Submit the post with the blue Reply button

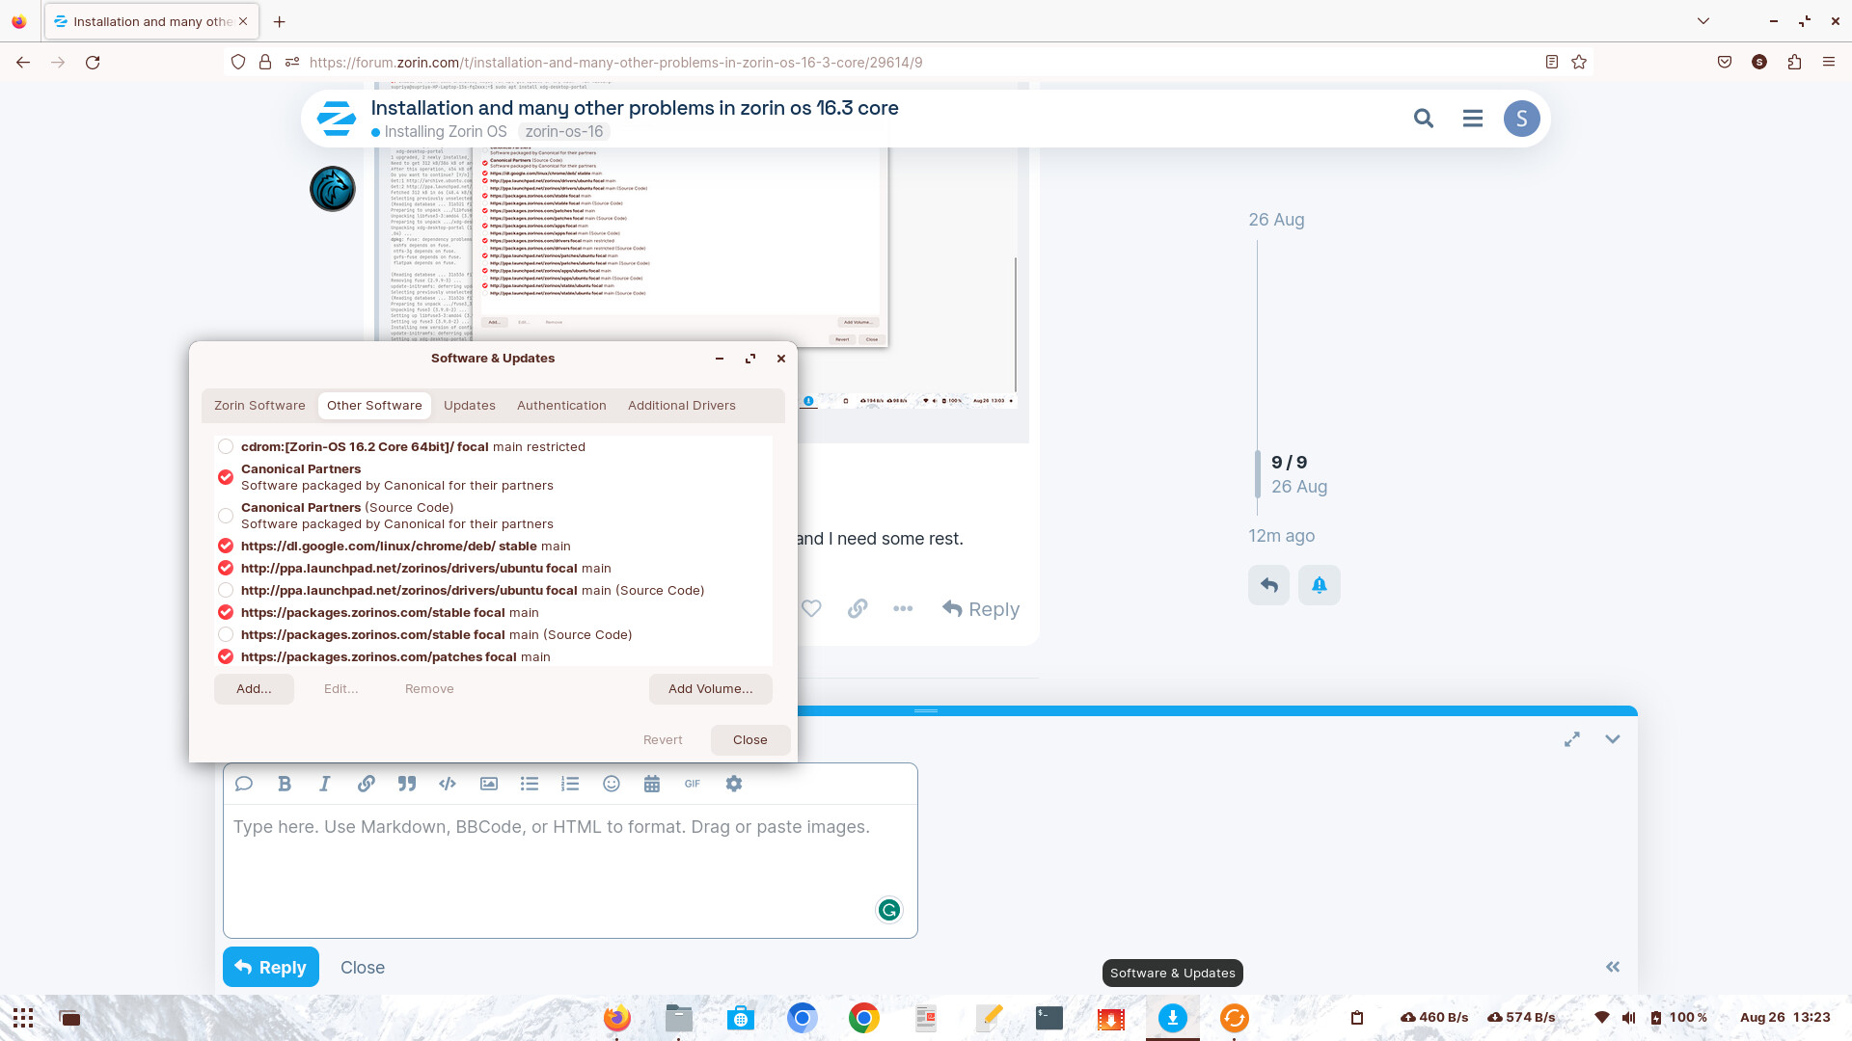(x=271, y=967)
